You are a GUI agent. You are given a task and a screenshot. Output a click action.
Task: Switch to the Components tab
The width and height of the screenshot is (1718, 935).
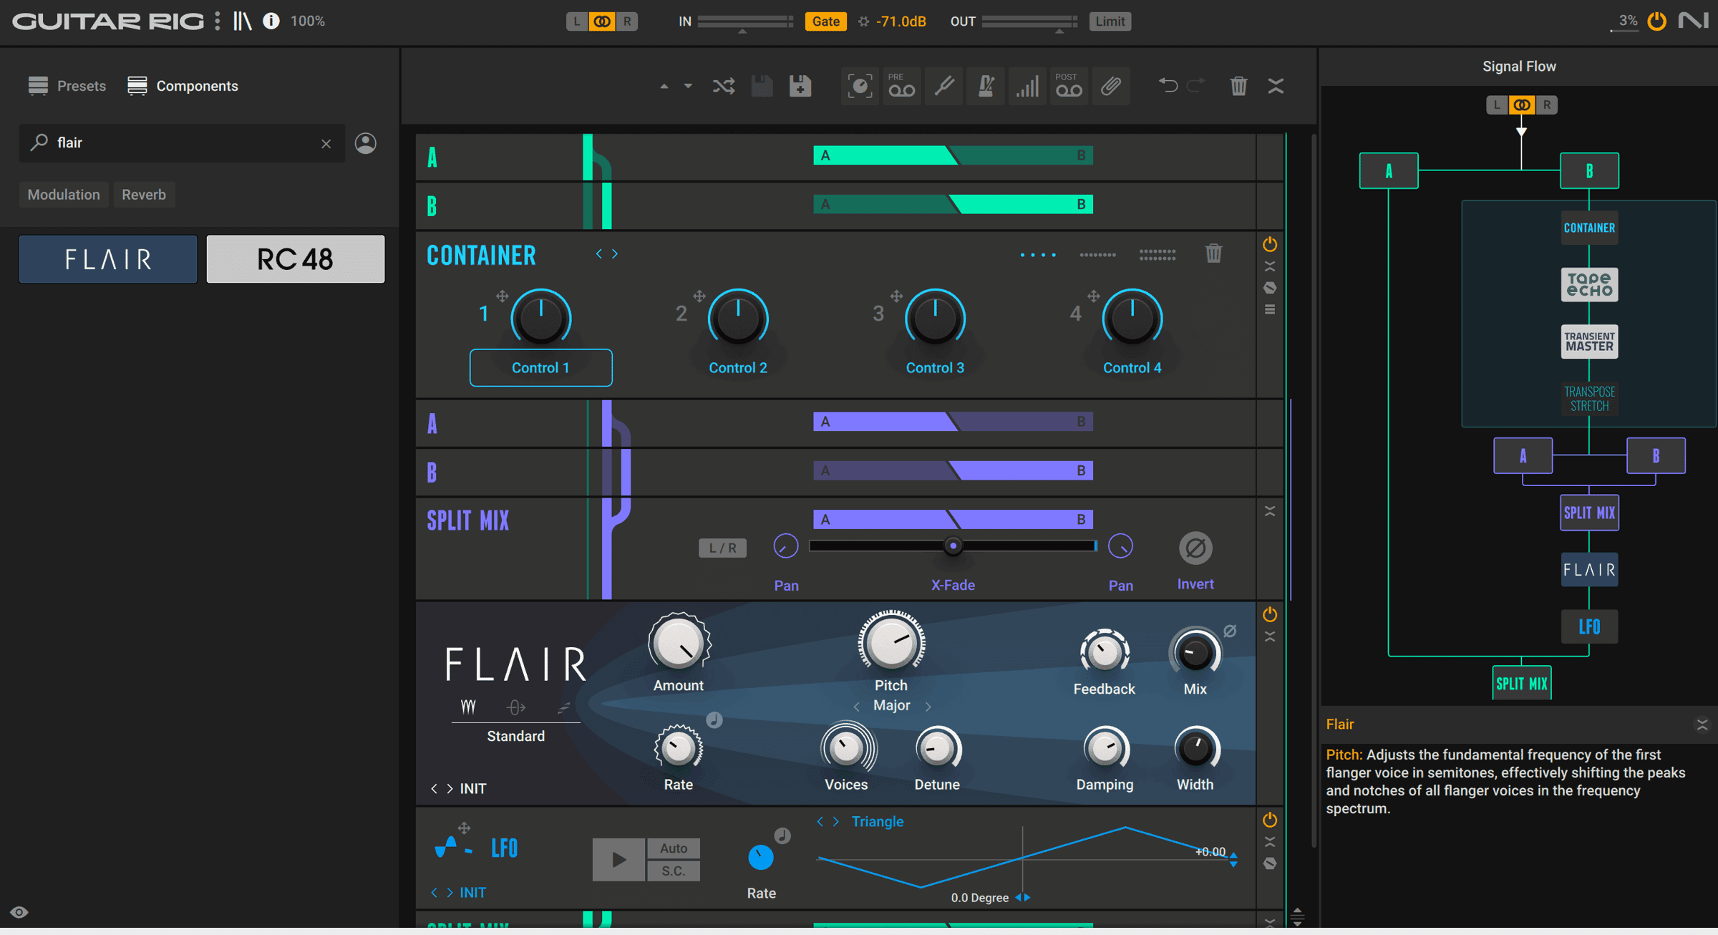pos(183,86)
